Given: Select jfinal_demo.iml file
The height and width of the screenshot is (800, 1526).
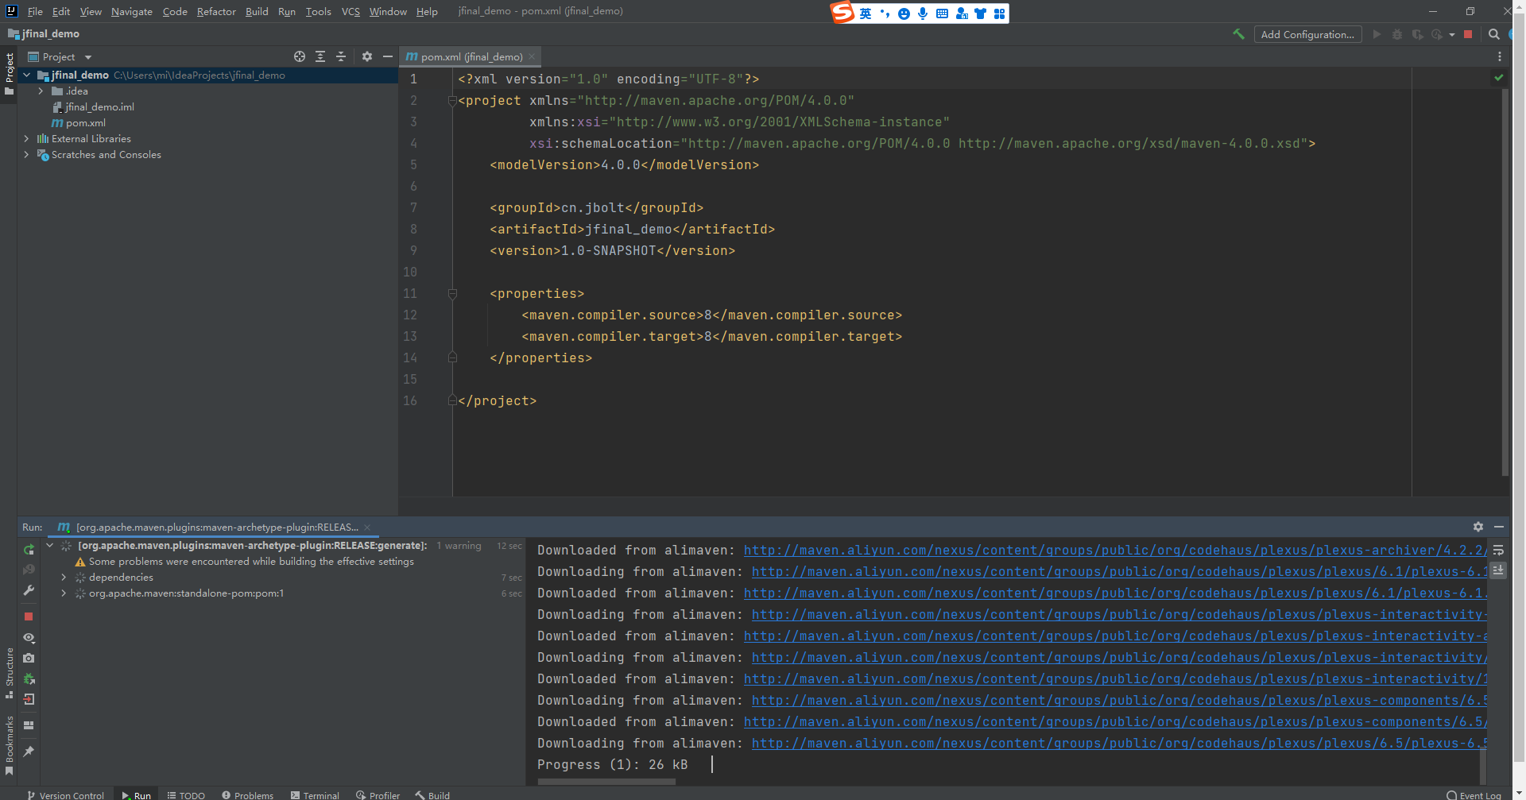Looking at the screenshot, I should point(94,107).
